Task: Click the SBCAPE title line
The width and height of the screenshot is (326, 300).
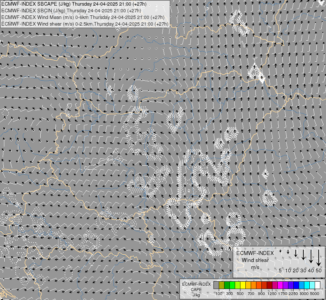Action: 74,4
